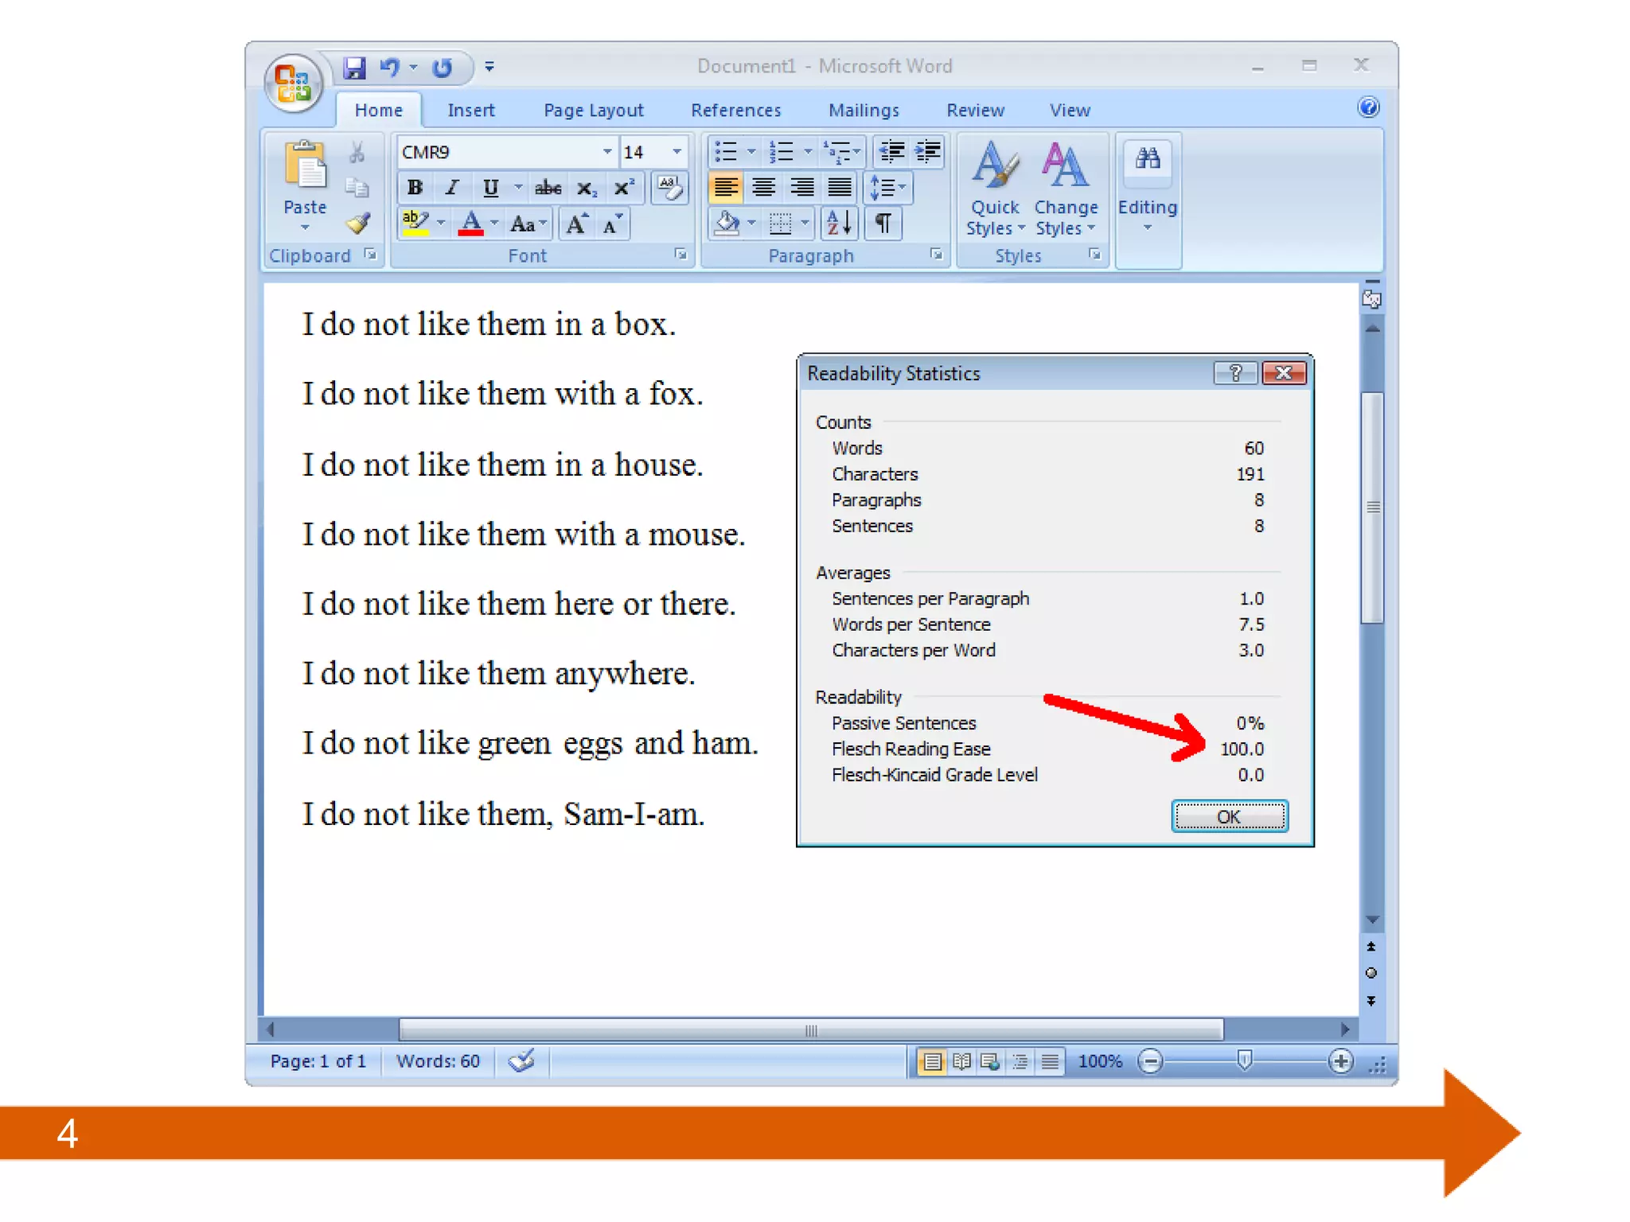The width and height of the screenshot is (1630, 1222).
Task: Switch to the Page Layout tab
Action: (593, 111)
